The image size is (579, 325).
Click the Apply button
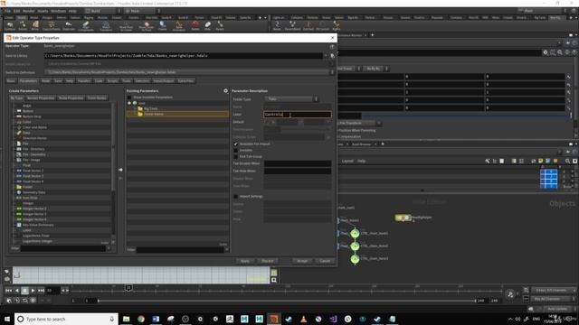tap(245, 261)
